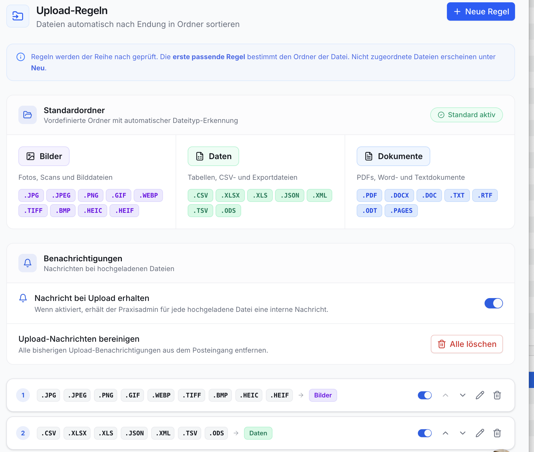Disable rule 2 with its toggle switch

coord(425,433)
